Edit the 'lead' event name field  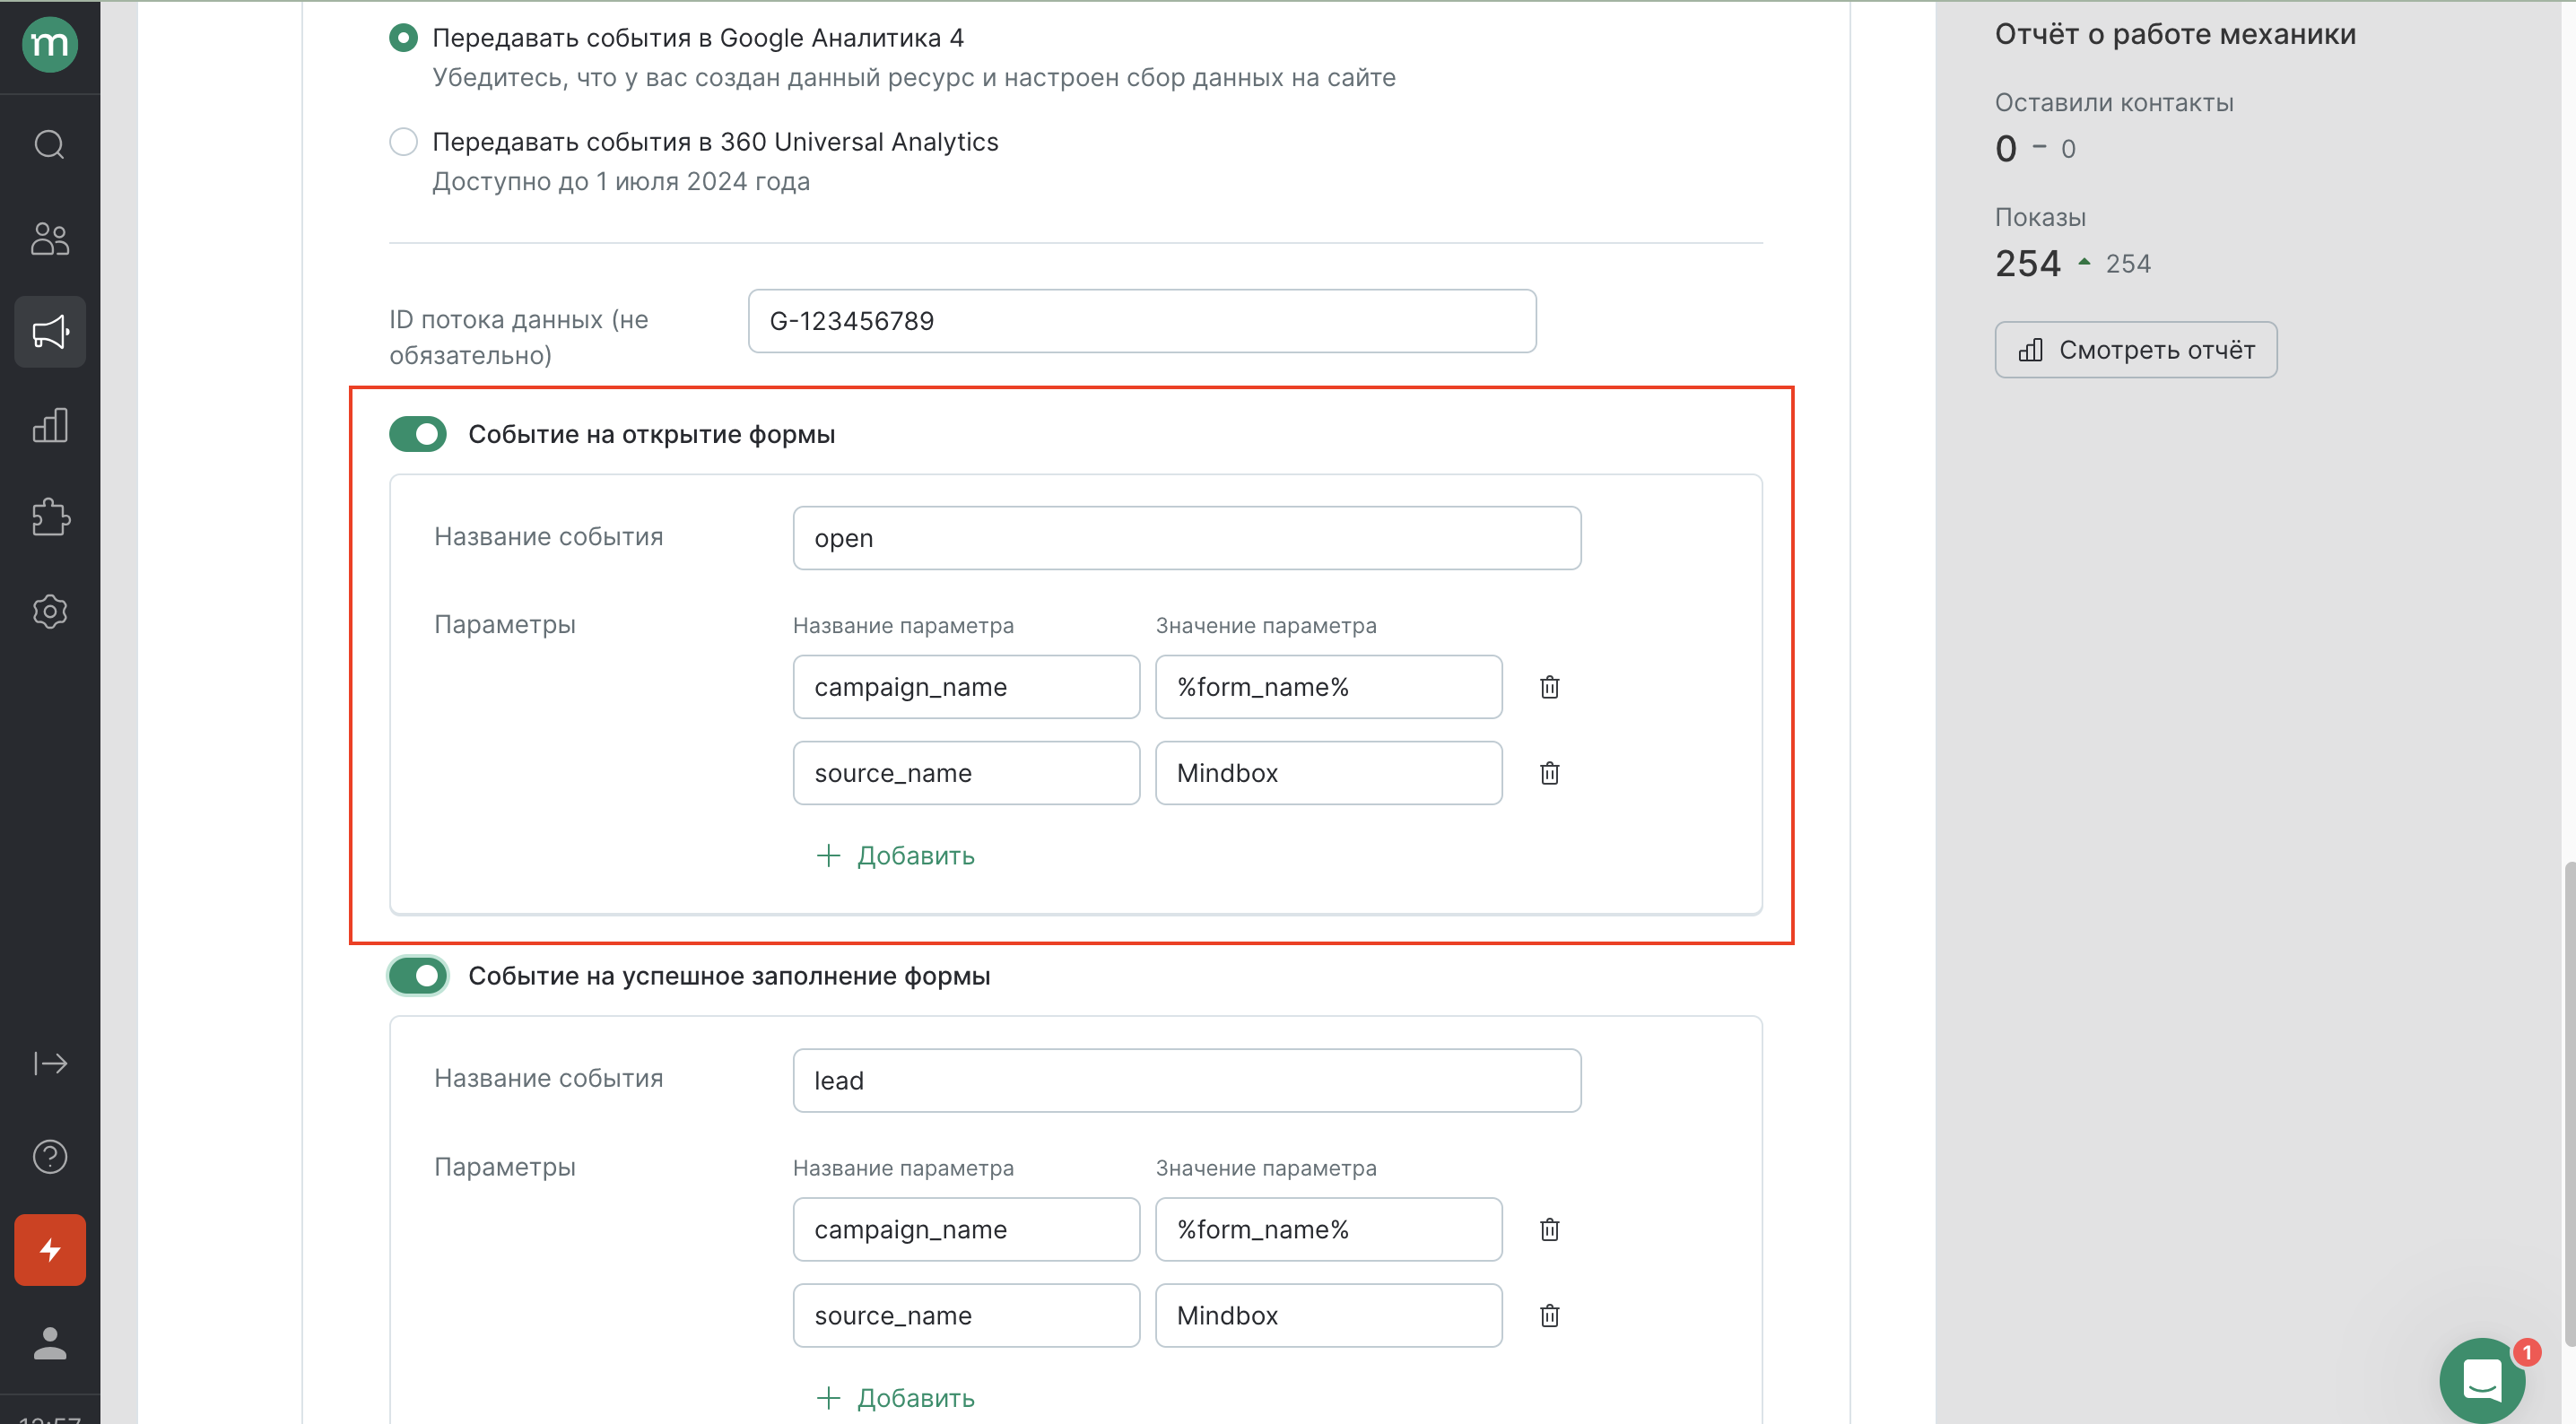[x=1187, y=1080]
